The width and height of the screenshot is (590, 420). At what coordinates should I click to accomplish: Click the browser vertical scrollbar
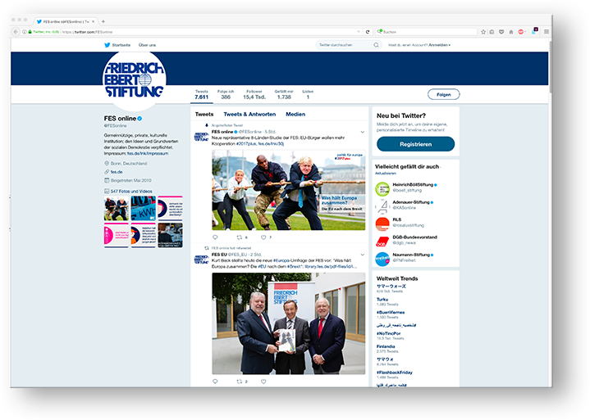point(551,65)
